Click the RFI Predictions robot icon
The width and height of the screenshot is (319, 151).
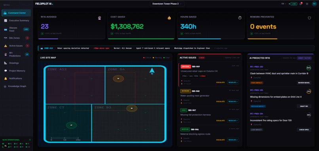[6, 54]
